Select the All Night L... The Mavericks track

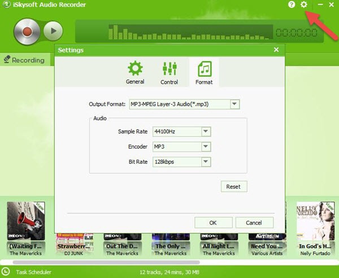pyautogui.click(x=219, y=245)
